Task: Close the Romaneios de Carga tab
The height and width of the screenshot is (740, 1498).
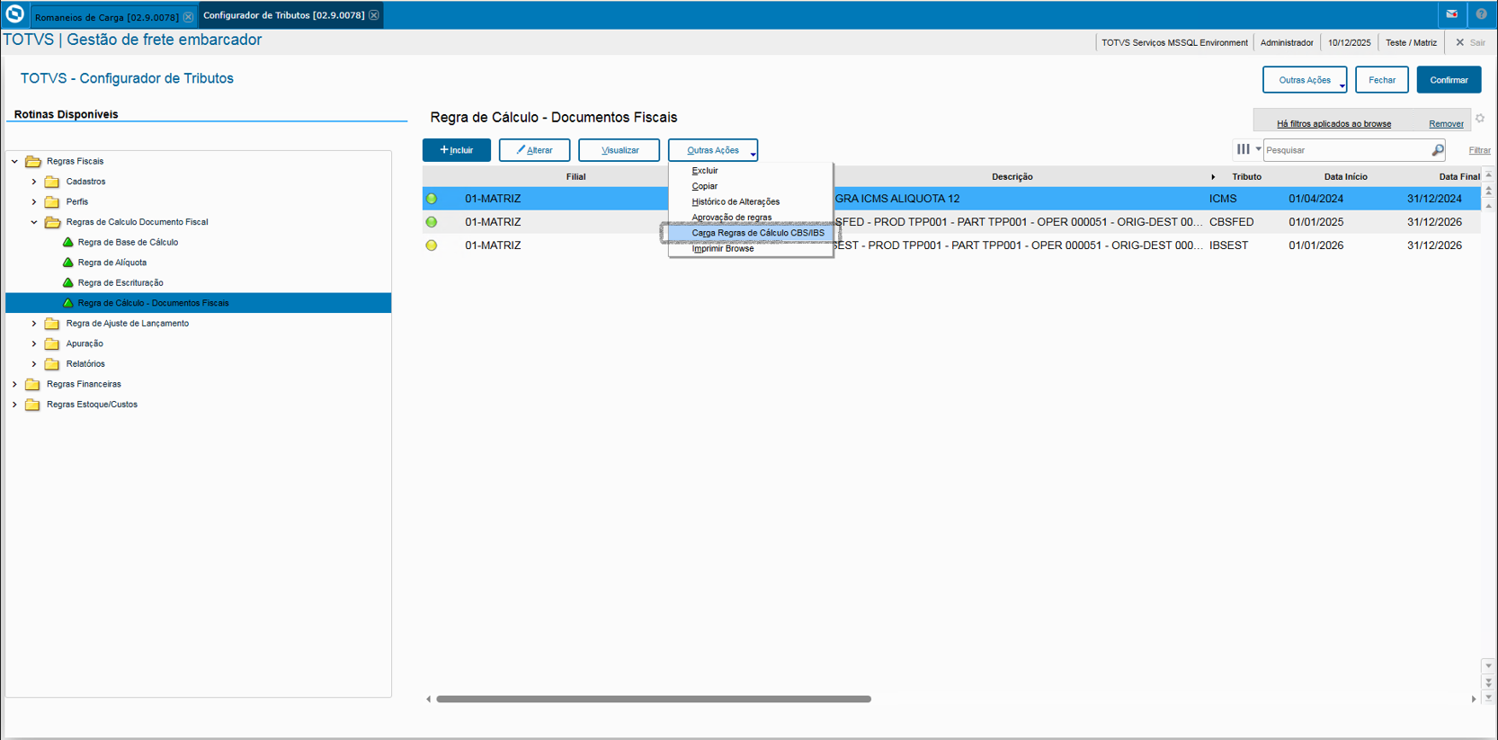Action: pos(188,17)
